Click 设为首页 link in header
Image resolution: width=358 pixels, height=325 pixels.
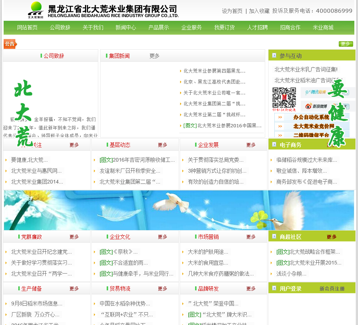coord(232,11)
